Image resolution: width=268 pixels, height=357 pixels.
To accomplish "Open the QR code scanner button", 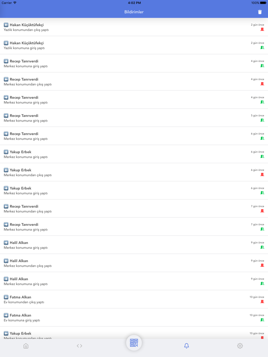I will (134, 342).
